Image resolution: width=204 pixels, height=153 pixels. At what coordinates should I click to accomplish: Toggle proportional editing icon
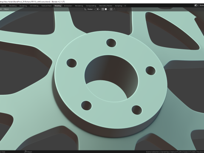pos(111,9)
